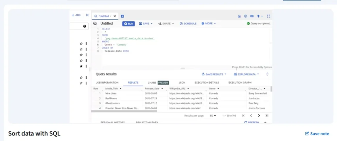The width and height of the screenshot is (337, 141).
Task: Open the *Untitled tab dropdown arrow
Action: click(111, 16)
